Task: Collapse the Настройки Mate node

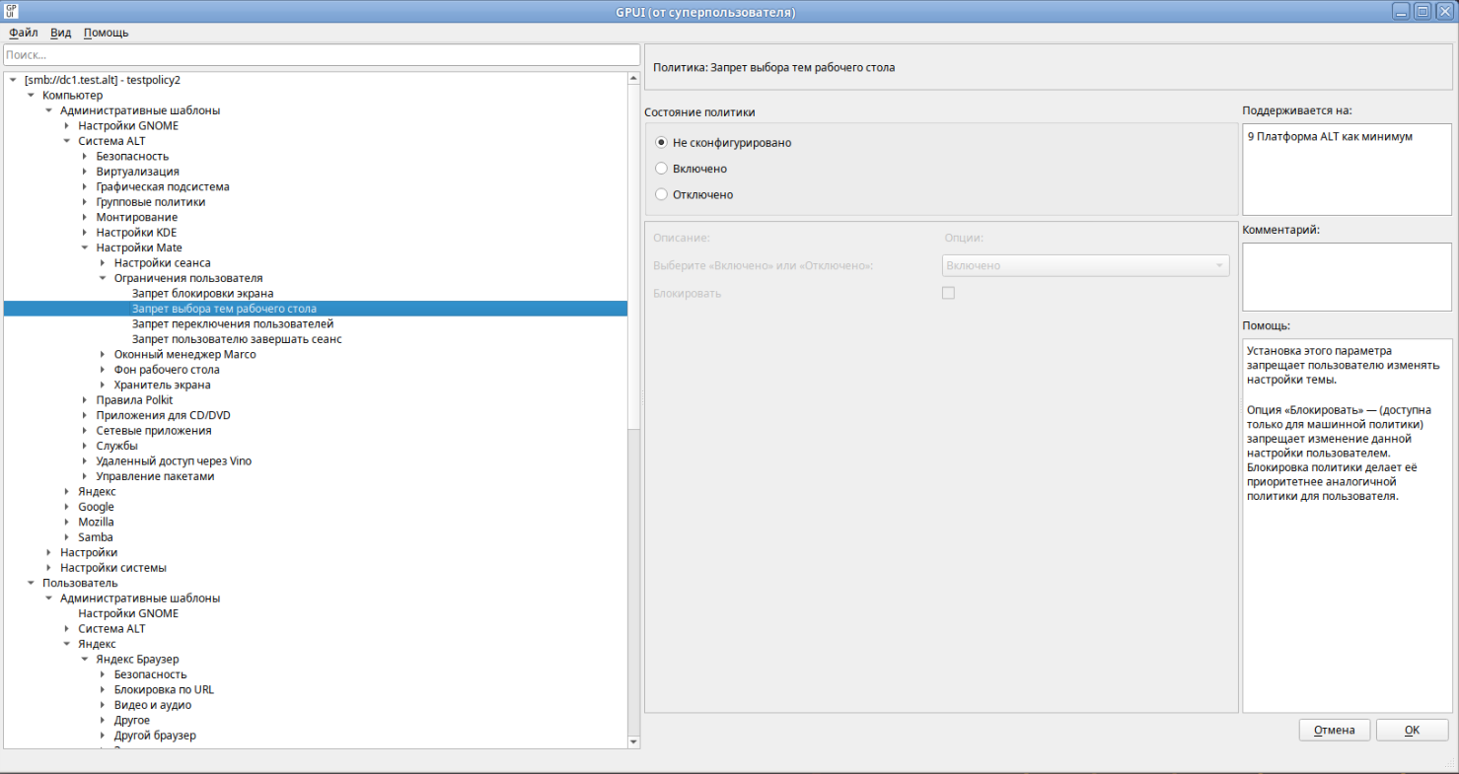Action: (85, 247)
